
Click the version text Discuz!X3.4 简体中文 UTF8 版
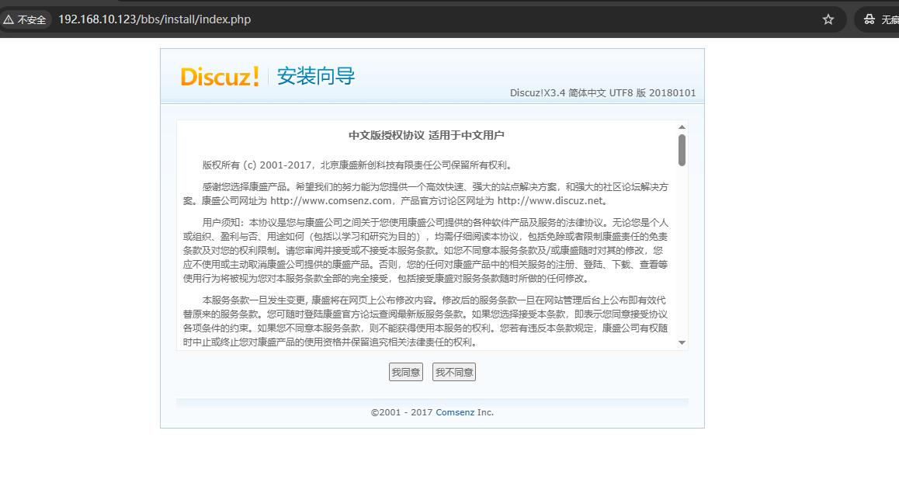point(602,93)
